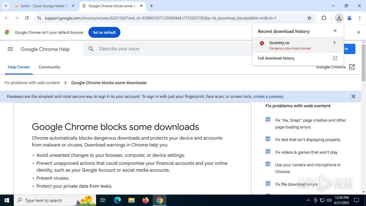The height and width of the screenshot is (206, 366).
Task: Bookmark this page with star icon
Action: point(309,18)
